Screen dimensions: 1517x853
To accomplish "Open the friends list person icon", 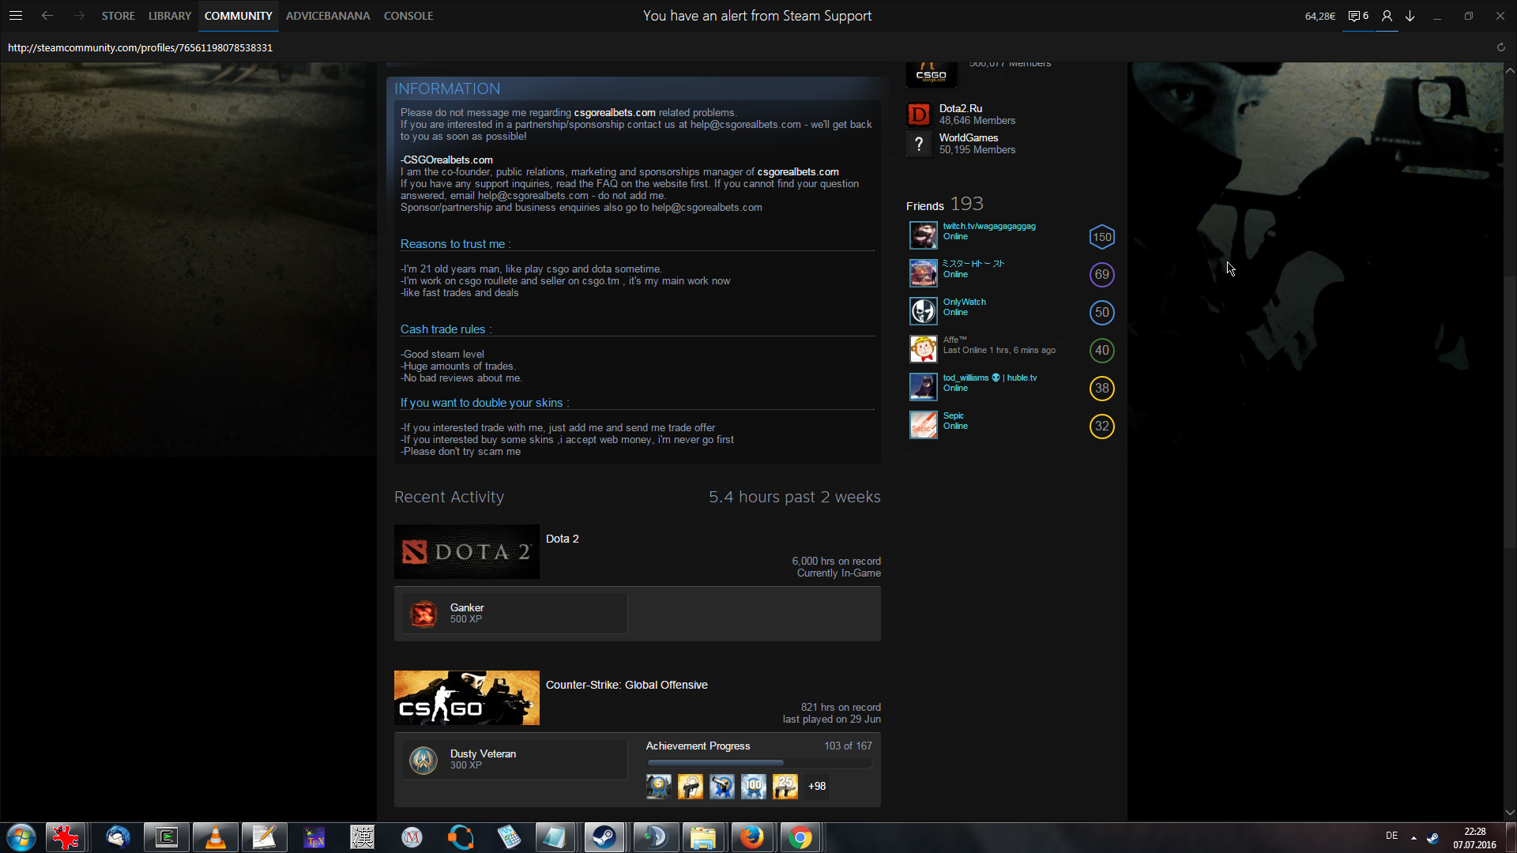I will [1387, 16].
